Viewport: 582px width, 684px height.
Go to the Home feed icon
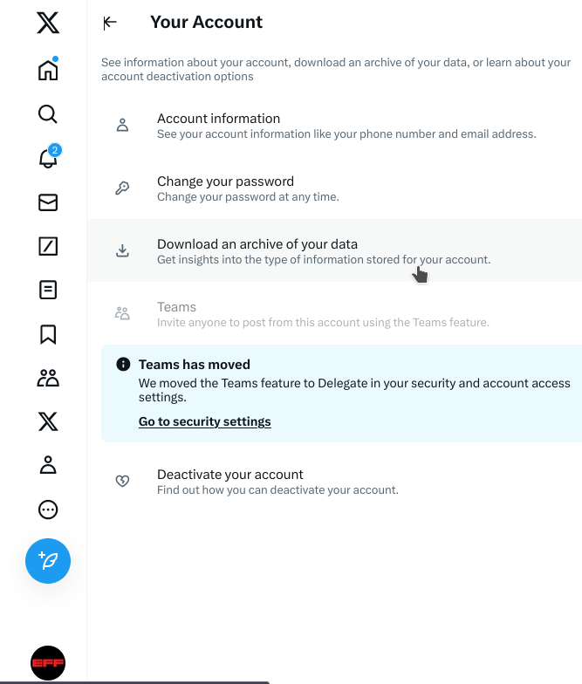[48, 71]
